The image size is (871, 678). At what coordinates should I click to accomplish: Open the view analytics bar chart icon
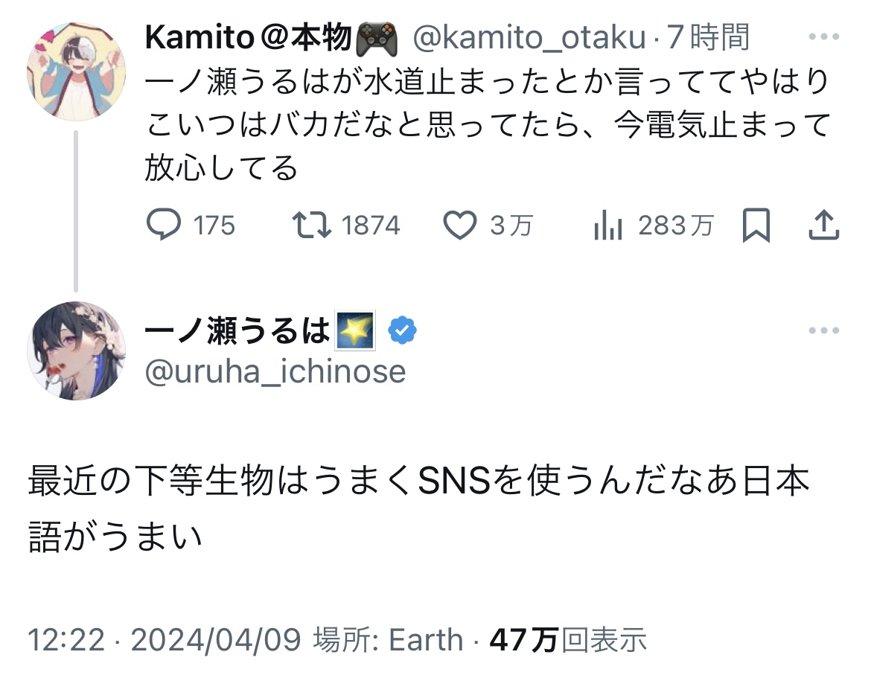coord(607,226)
